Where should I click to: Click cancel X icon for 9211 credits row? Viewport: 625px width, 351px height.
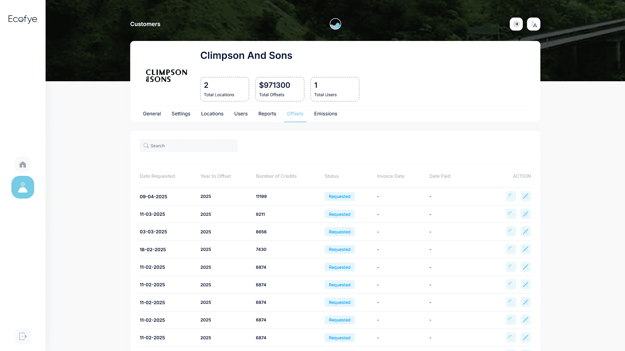point(525,214)
